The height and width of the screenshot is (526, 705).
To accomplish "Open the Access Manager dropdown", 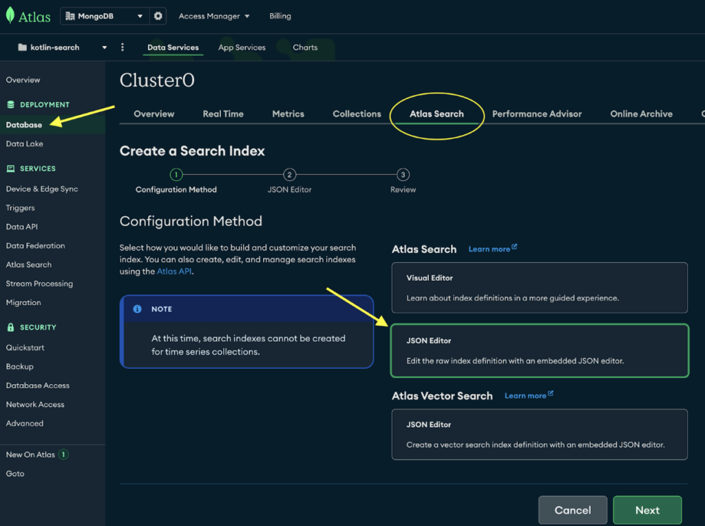I will (214, 16).
